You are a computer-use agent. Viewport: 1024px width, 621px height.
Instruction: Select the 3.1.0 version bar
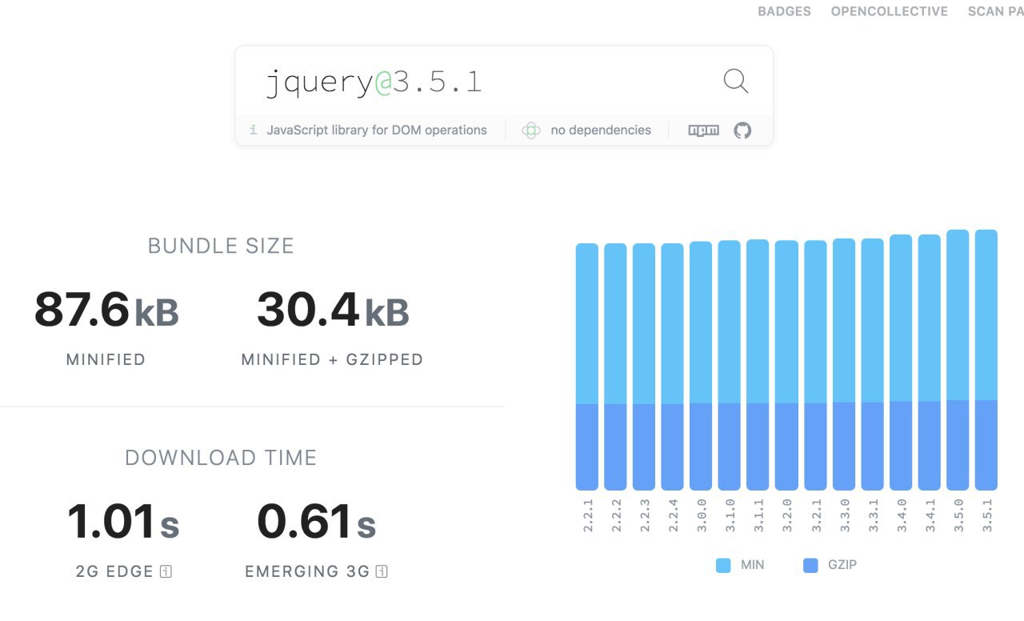[x=729, y=365]
